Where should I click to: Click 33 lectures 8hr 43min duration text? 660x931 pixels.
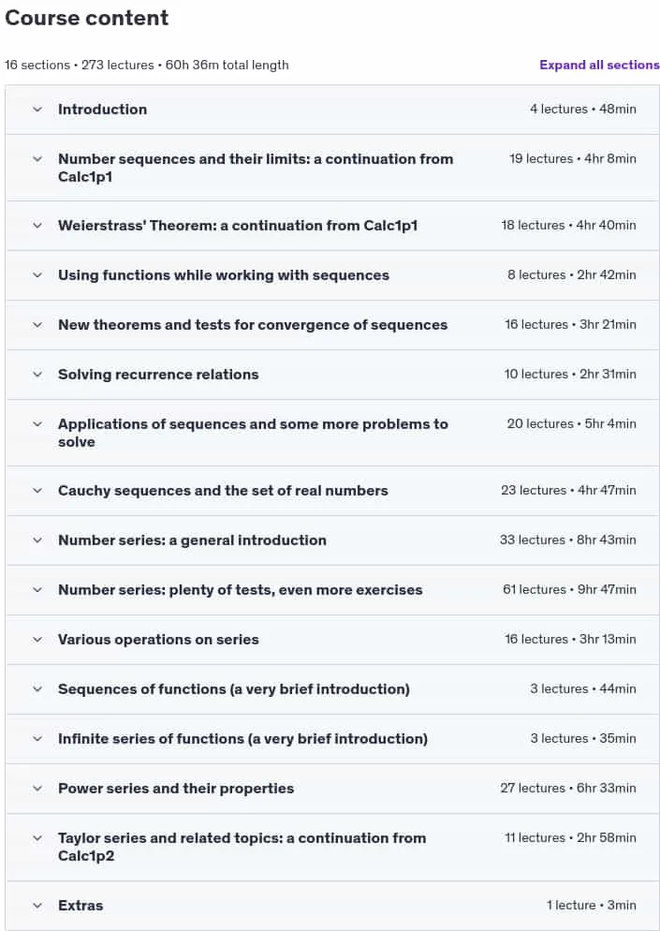tap(568, 540)
